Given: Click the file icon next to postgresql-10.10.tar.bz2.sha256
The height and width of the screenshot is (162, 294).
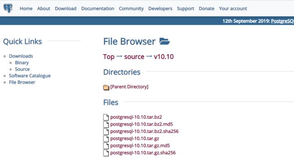Looking at the screenshot, I should click(106, 131).
